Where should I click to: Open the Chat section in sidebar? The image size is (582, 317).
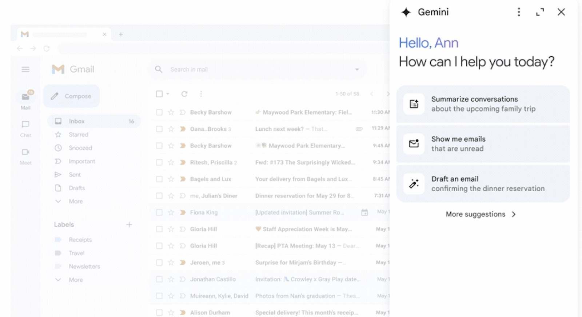(x=25, y=129)
